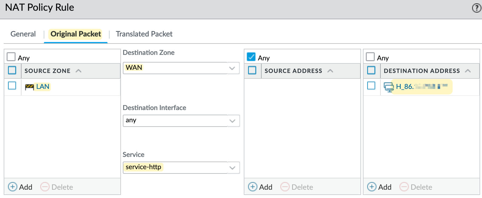The width and height of the screenshot is (482, 198).
Task: Select the H_86 address row checkbox
Action: (x=372, y=86)
